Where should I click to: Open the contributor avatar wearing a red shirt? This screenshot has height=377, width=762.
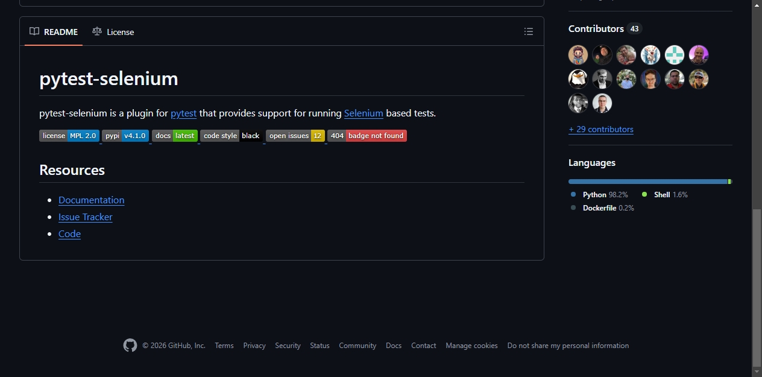pos(675,79)
